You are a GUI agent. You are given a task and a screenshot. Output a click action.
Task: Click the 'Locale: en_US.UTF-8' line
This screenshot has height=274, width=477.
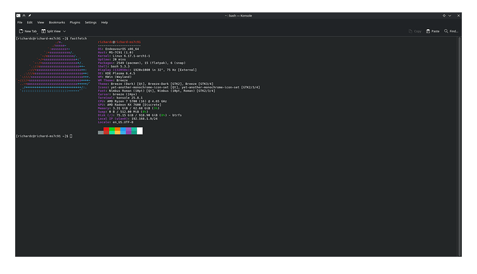(x=115, y=122)
